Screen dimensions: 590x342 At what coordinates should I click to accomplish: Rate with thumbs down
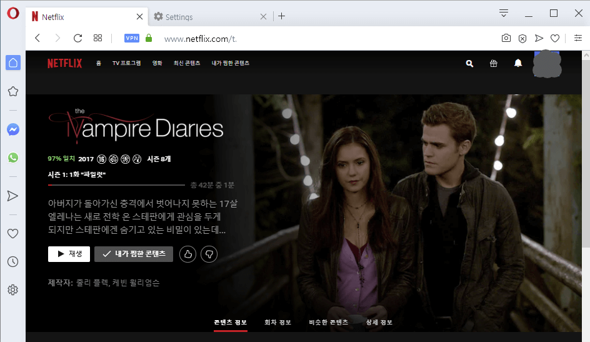tap(209, 254)
